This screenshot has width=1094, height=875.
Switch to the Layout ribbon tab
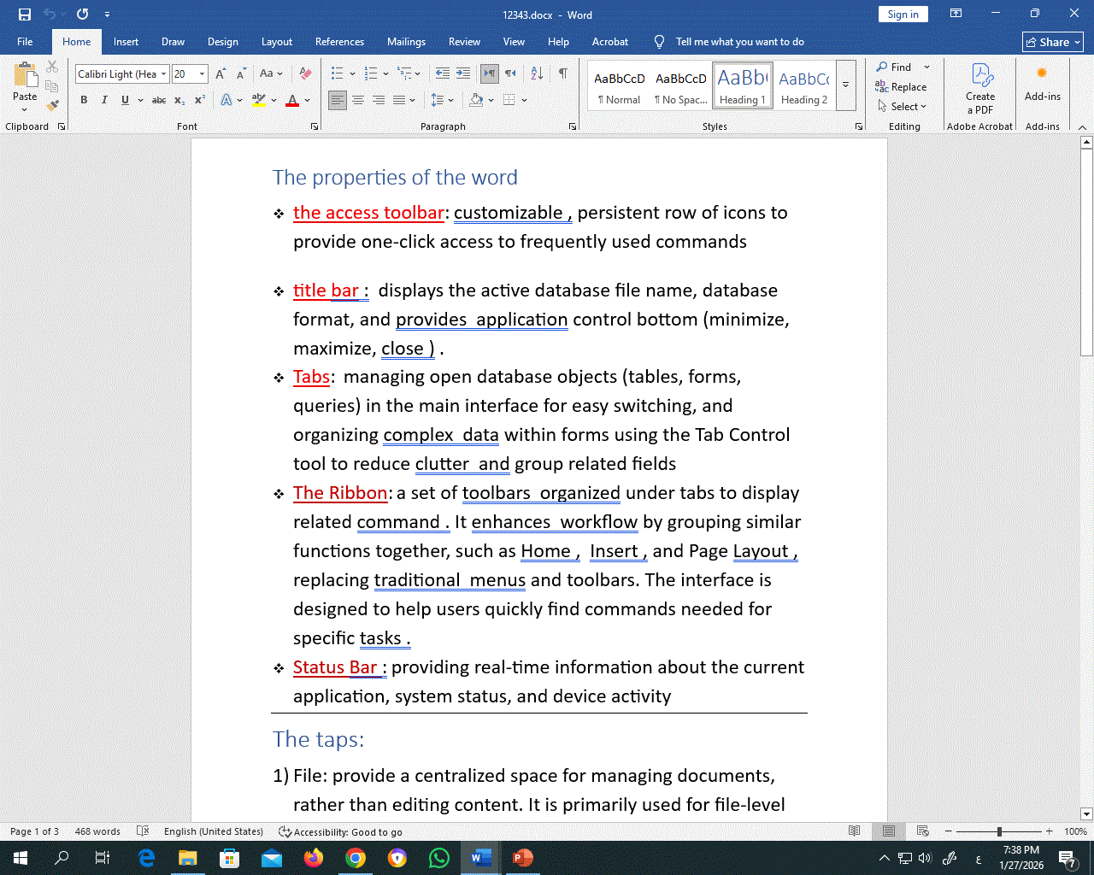point(276,42)
